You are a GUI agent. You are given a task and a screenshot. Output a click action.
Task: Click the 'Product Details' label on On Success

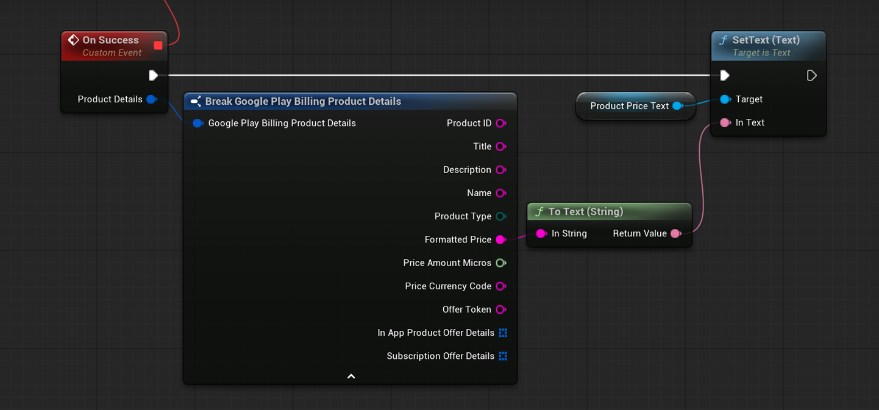[x=110, y=99]
